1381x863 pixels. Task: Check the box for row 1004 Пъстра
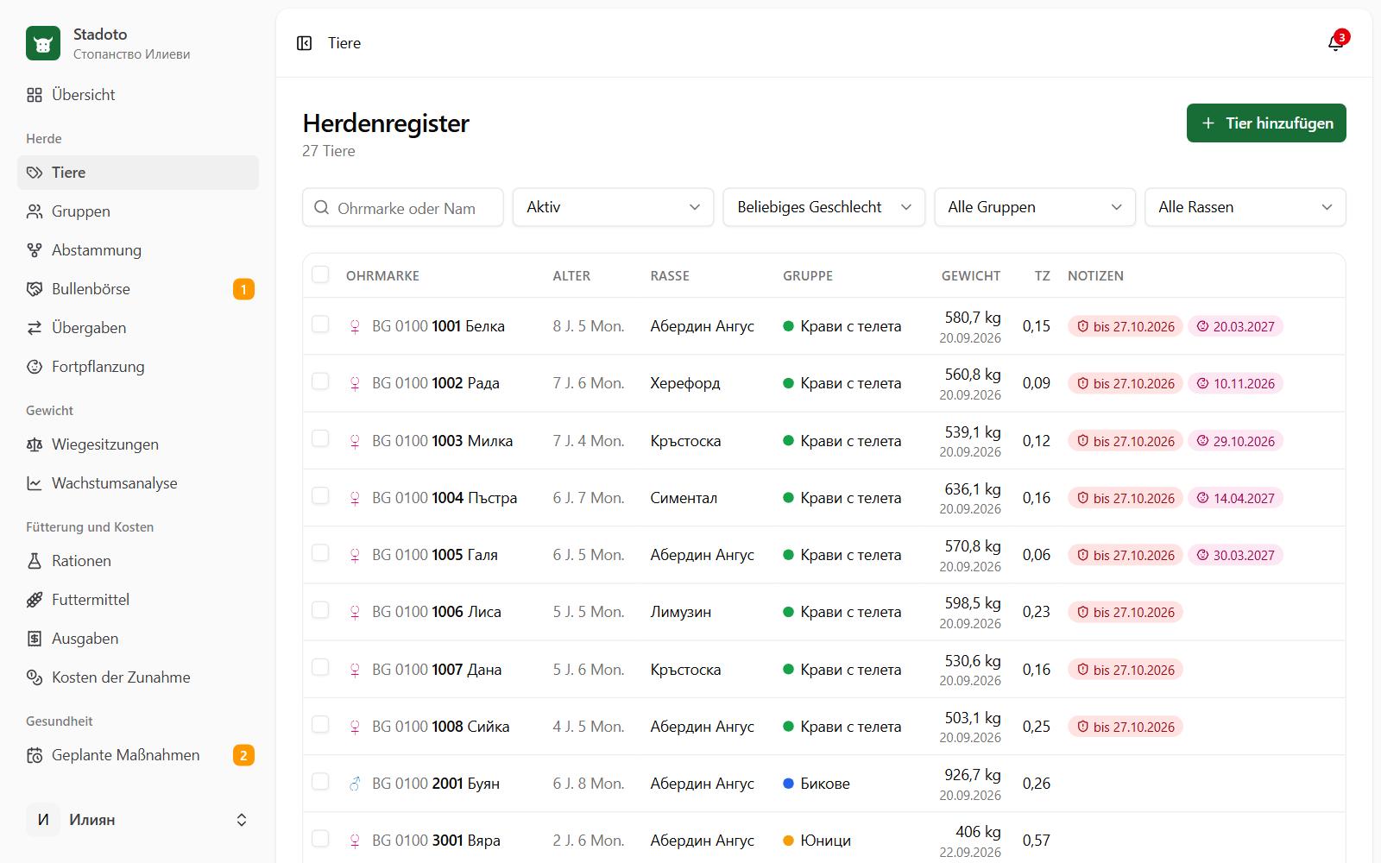[x=320, y=496]
